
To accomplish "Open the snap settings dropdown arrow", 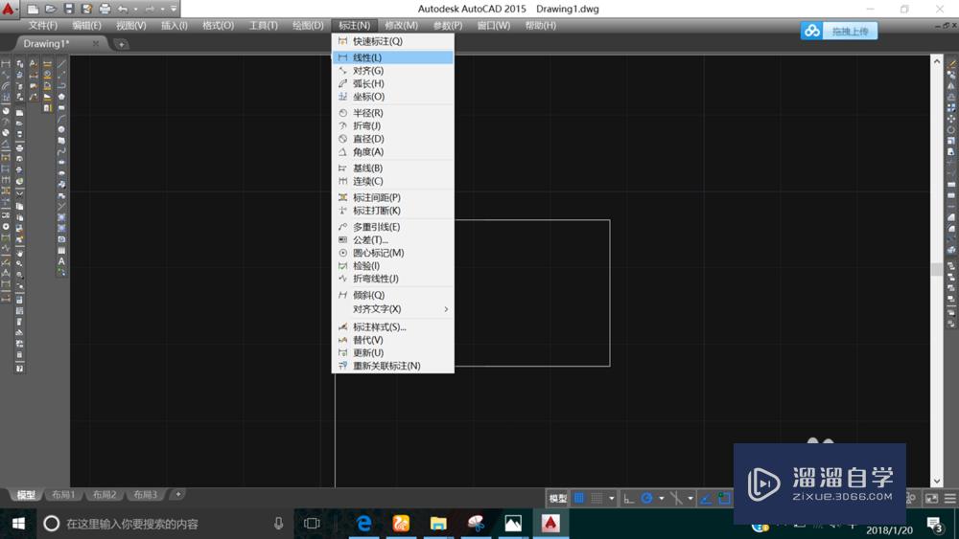I will tap(611, 498).
